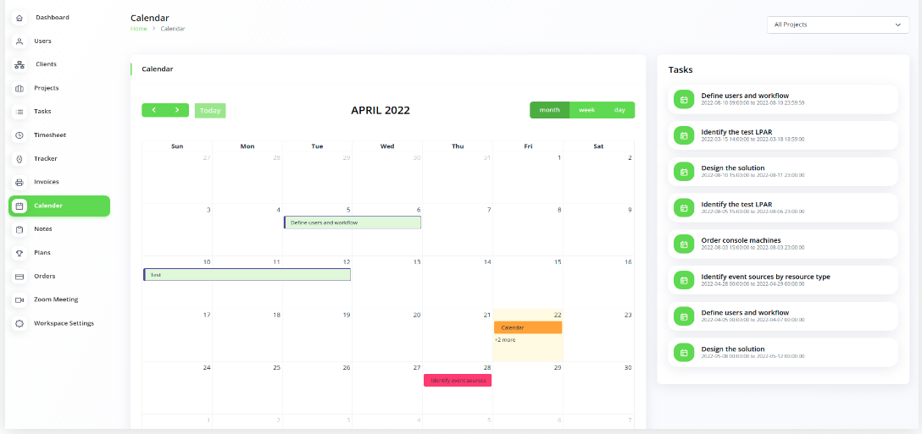This screenshot has width=922, height=434.
Task: Go to the next month arrow
Action: point(176,110)
